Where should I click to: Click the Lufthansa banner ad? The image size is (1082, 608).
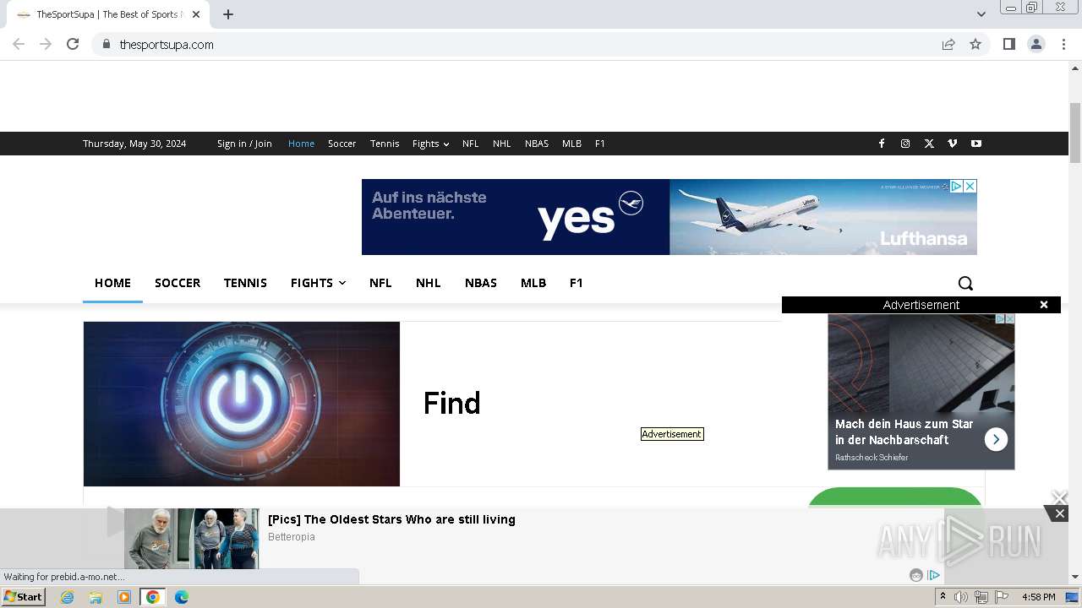(669, 217)
